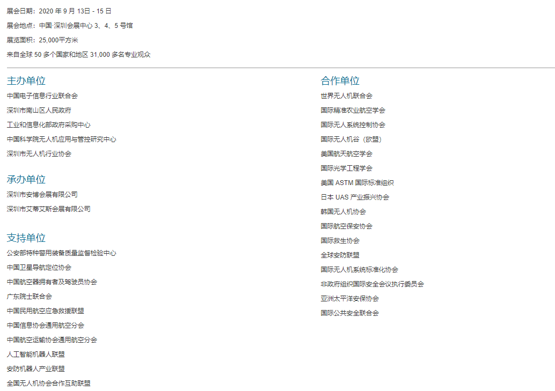The height and width of the screenshot is (391, 555).
Task: Click 日本 UAS 产业振兴协会 entry
Action: click(x=355, y=197)
